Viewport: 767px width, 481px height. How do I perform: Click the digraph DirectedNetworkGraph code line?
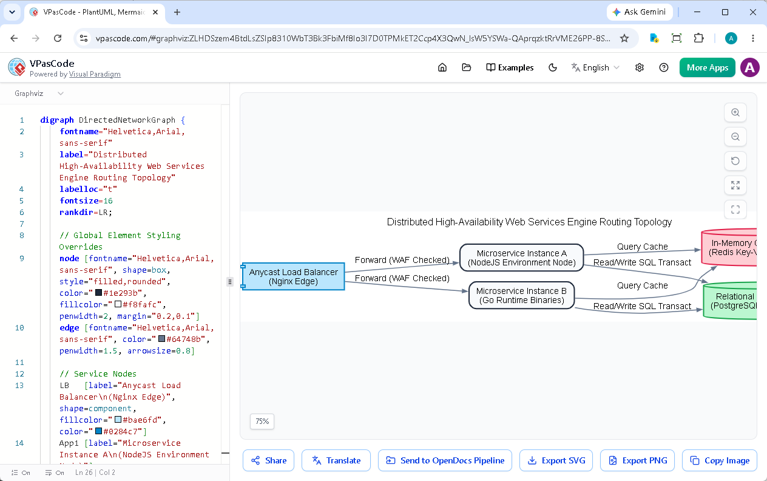[112, 120]
